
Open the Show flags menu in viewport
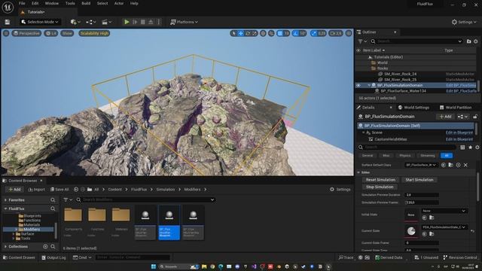click(x=67, y=33)
